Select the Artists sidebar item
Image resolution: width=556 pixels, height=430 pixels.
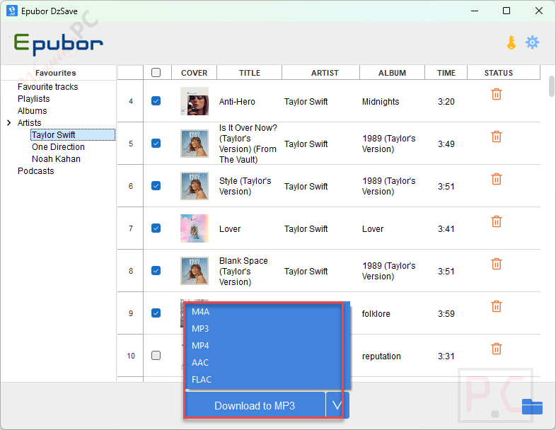[x=30, y=123]
